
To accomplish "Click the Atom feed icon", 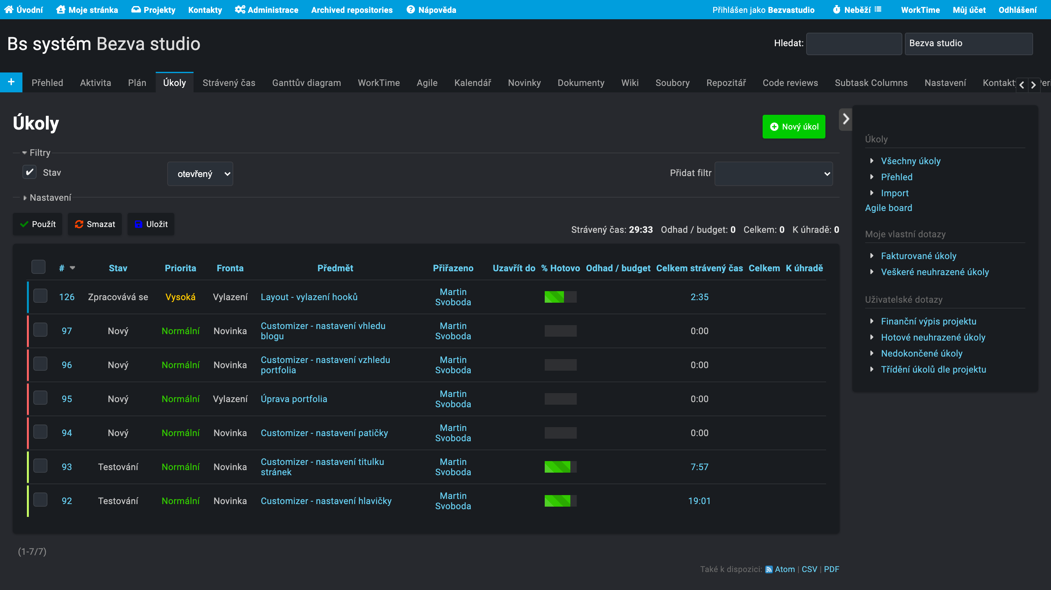I will (769, 569).
